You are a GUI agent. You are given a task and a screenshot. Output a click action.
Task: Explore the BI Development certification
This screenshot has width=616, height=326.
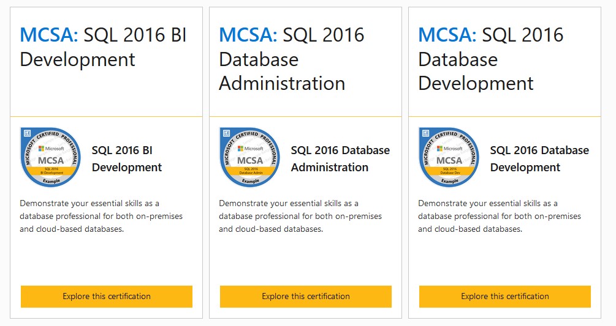tap(107, 296)
